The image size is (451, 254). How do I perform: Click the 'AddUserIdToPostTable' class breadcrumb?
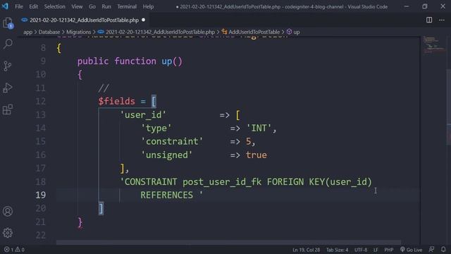coord(254,32)
